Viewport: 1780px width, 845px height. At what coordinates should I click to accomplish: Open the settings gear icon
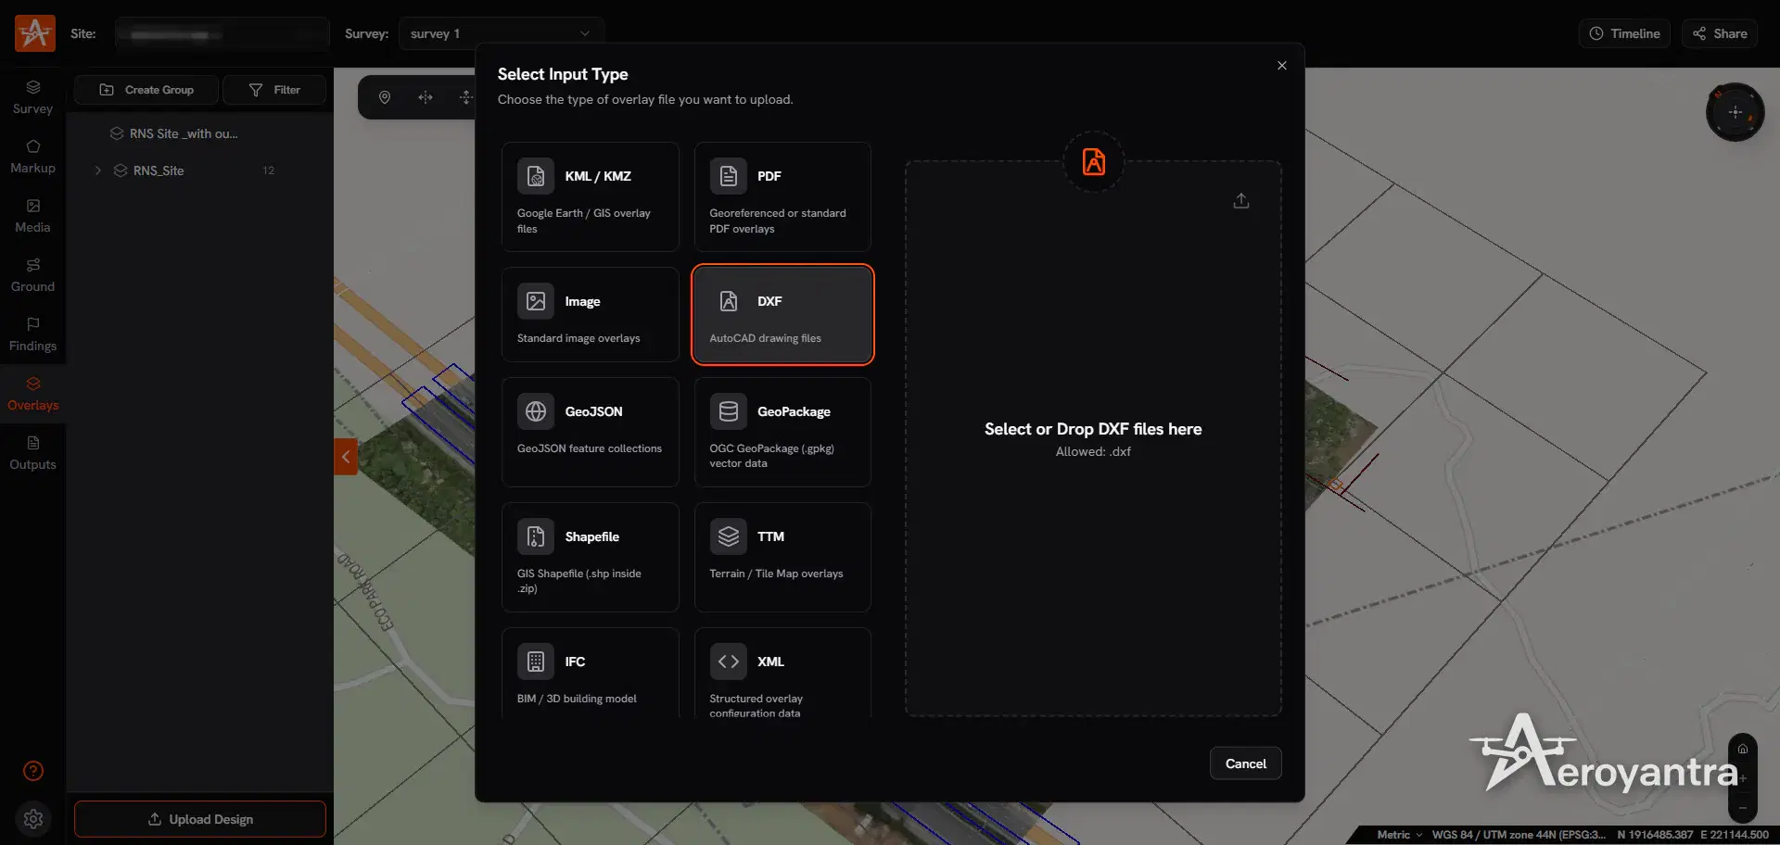33,819
